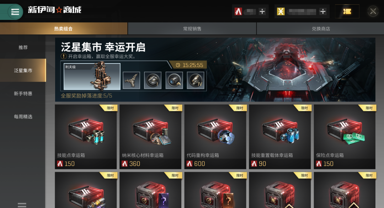
Task: Open the 纳米核心材料幸运箱 item card
Action: click(150, 137)
